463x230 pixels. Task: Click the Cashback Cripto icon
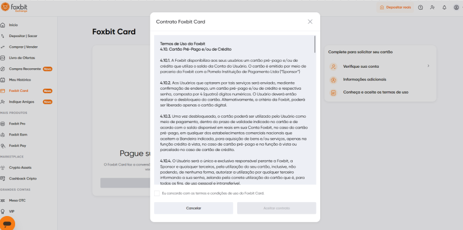(x=3, y=178)
